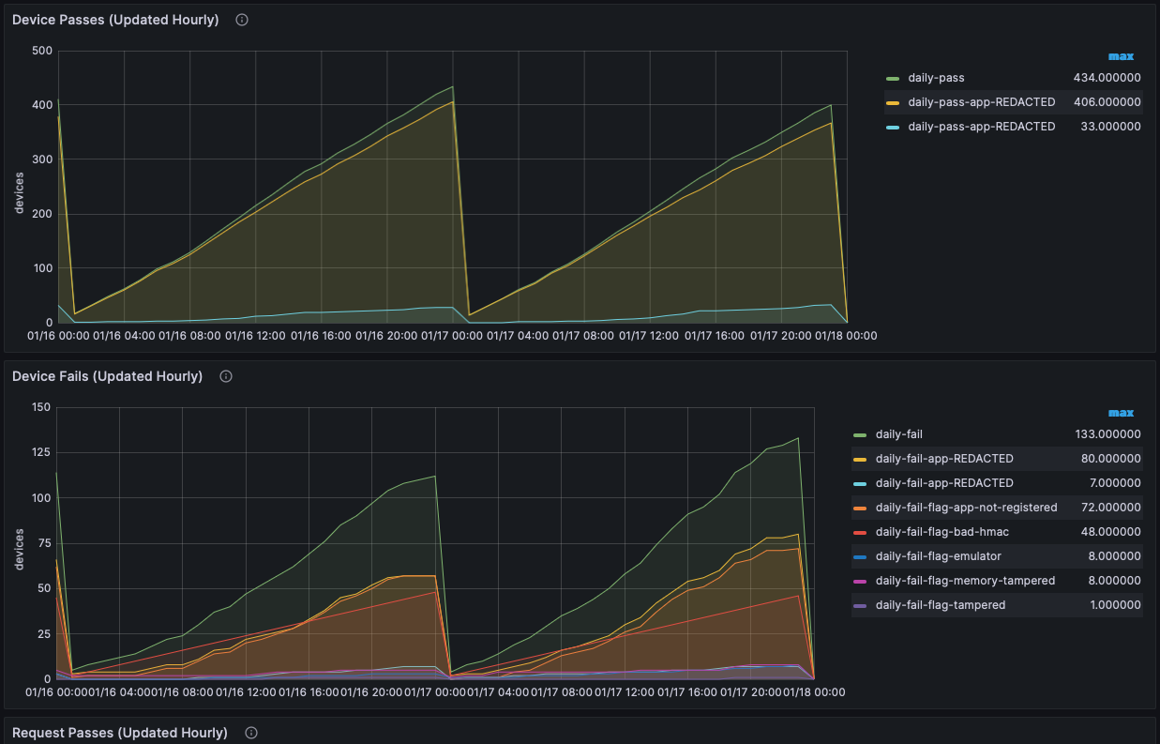
Task: Click the info icon next to Device Passes title
Action: tap(241, 19)
